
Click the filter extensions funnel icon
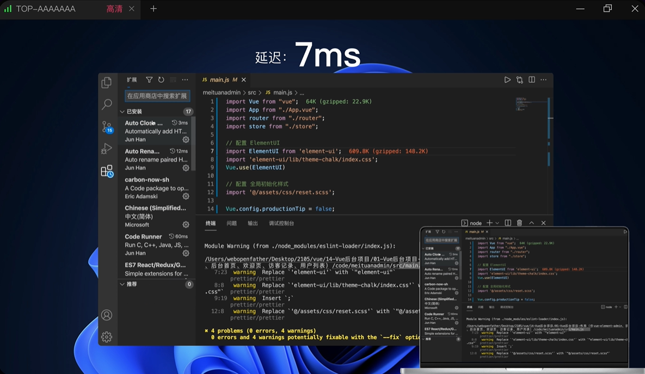[x=149, y=79]
